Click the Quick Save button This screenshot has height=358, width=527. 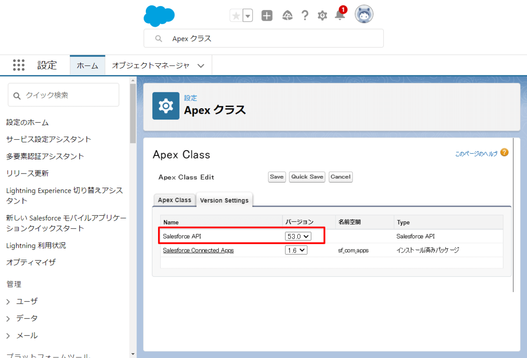click(x=307, y=177)
